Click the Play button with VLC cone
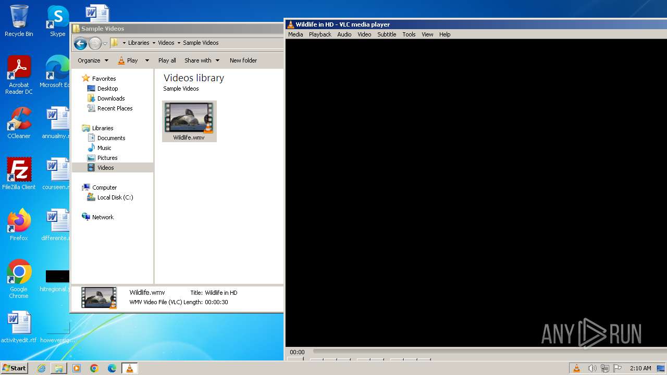Image resolution: width=667 pixels, height=375 pixels. click(x=128, y=60)
